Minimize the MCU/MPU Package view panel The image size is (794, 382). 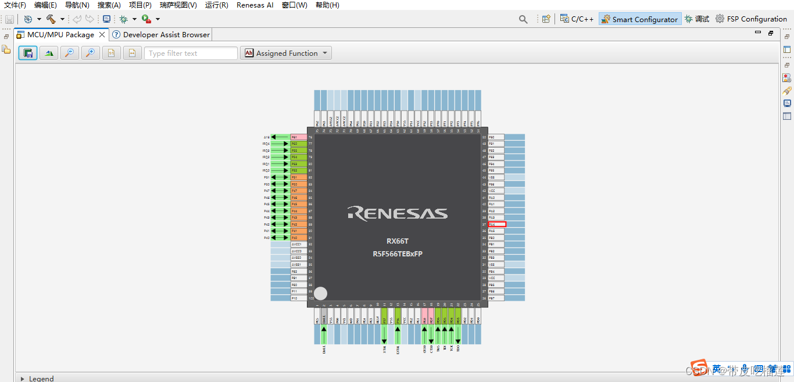pos(758,33)
